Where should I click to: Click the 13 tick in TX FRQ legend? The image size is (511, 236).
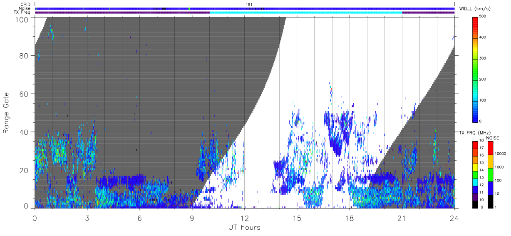[481, 177]
